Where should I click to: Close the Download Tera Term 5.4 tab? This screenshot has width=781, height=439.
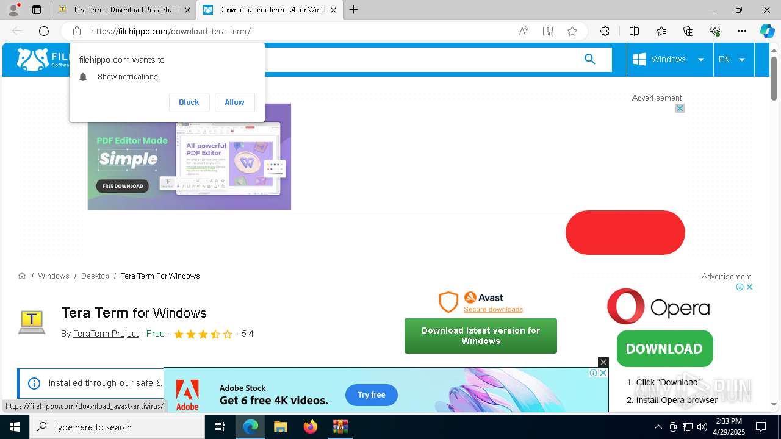click(x=333, y=10)
